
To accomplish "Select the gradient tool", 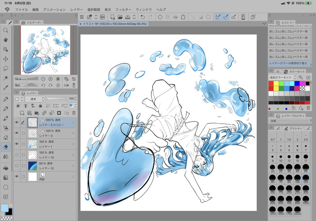I will coord(6,177).
